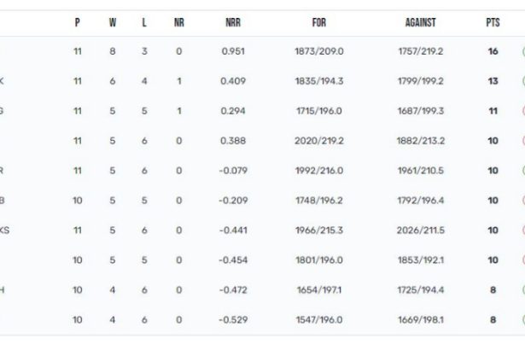Sort table by the PTS column header
The image size is (525, 350).
(493, 23)
